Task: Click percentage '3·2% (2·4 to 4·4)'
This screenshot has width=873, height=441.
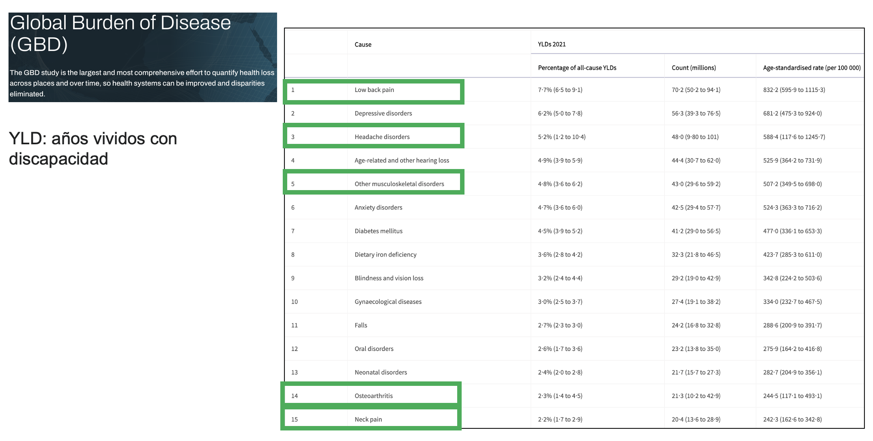Action: [x=560, y=278]
